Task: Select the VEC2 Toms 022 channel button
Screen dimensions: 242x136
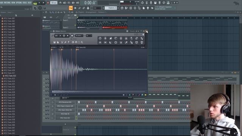Action: [x=65, y=118]
